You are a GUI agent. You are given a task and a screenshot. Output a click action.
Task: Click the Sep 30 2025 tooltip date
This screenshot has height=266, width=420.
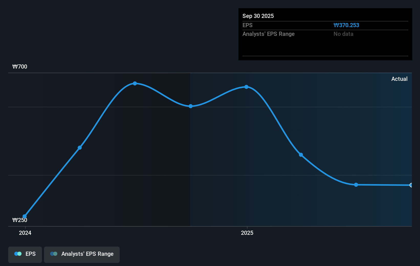[258, 16]
